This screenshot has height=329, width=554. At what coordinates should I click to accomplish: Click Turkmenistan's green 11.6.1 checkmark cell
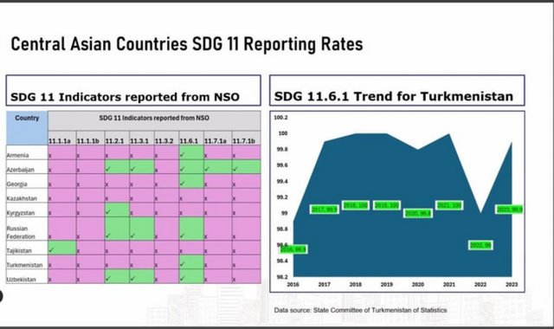191,262
